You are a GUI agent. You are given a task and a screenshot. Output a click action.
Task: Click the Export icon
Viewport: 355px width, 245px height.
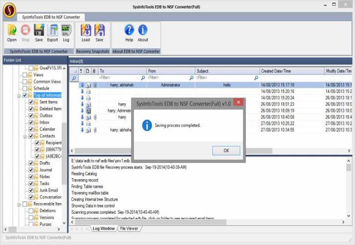click(52, 30)
